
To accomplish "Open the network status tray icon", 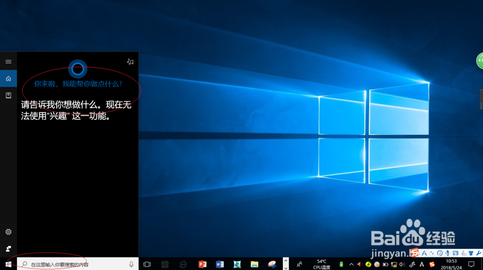I will [x=394, y=265].
